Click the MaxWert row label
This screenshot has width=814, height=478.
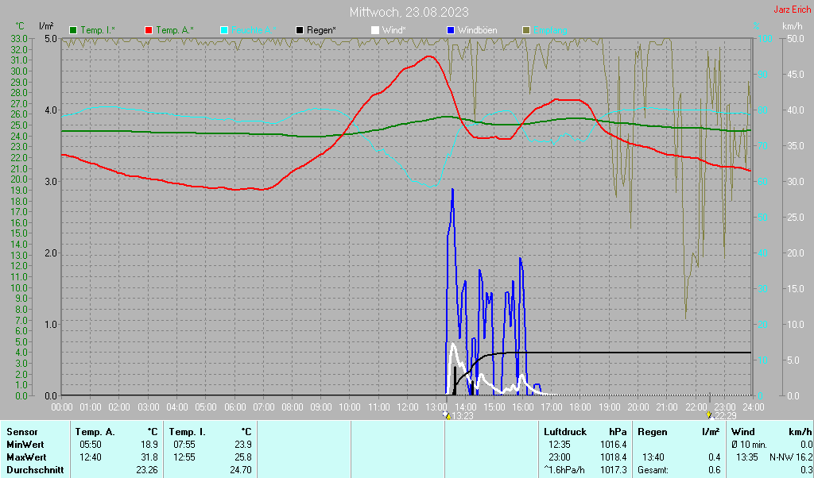coord(27,457)
